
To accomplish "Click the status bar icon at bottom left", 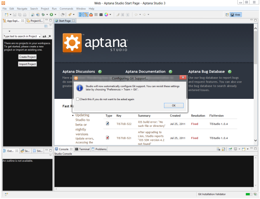I will pyautogui.click(x=6, y=194).
